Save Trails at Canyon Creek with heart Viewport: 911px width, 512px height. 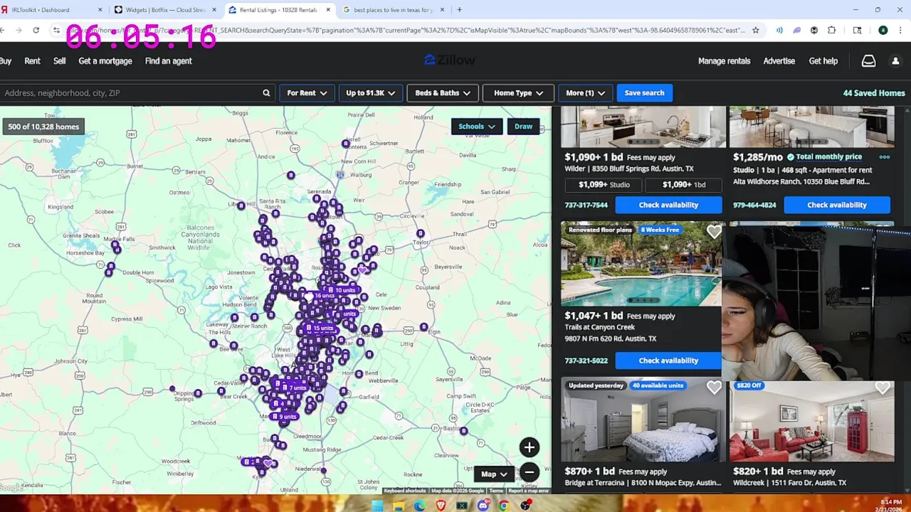(714, 232)
